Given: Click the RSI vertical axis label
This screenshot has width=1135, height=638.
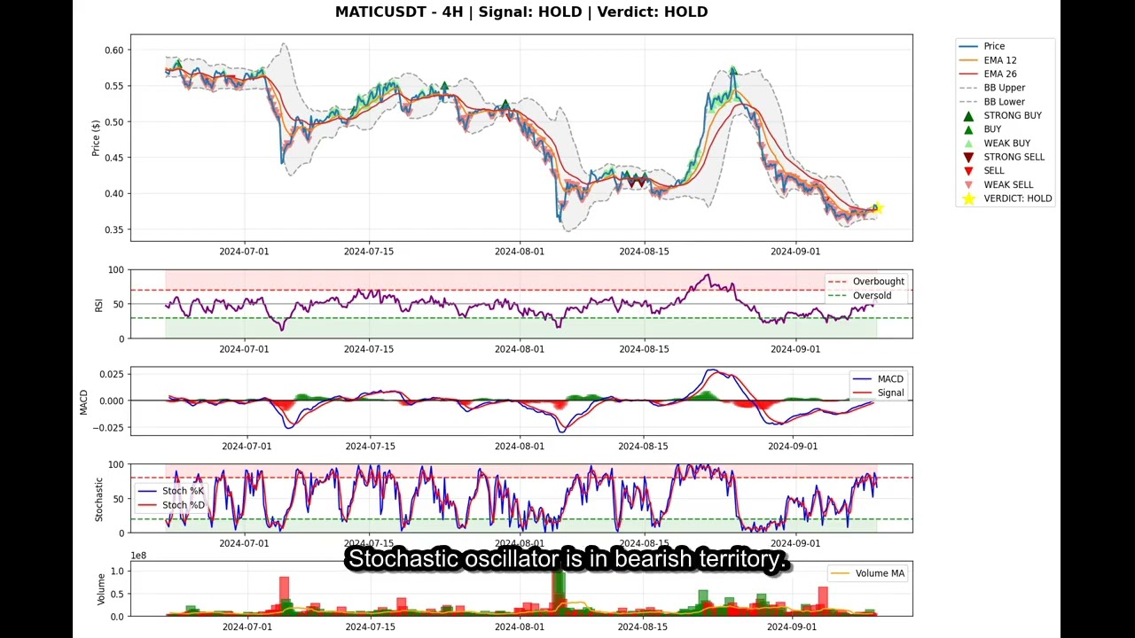Looking at the screenshot, I should (x=98, y=304).
